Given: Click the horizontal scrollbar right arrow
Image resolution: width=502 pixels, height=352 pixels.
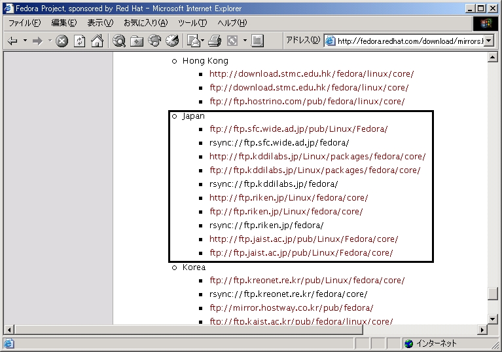Looking at the screenshot, I should click(x=482, y=330).
